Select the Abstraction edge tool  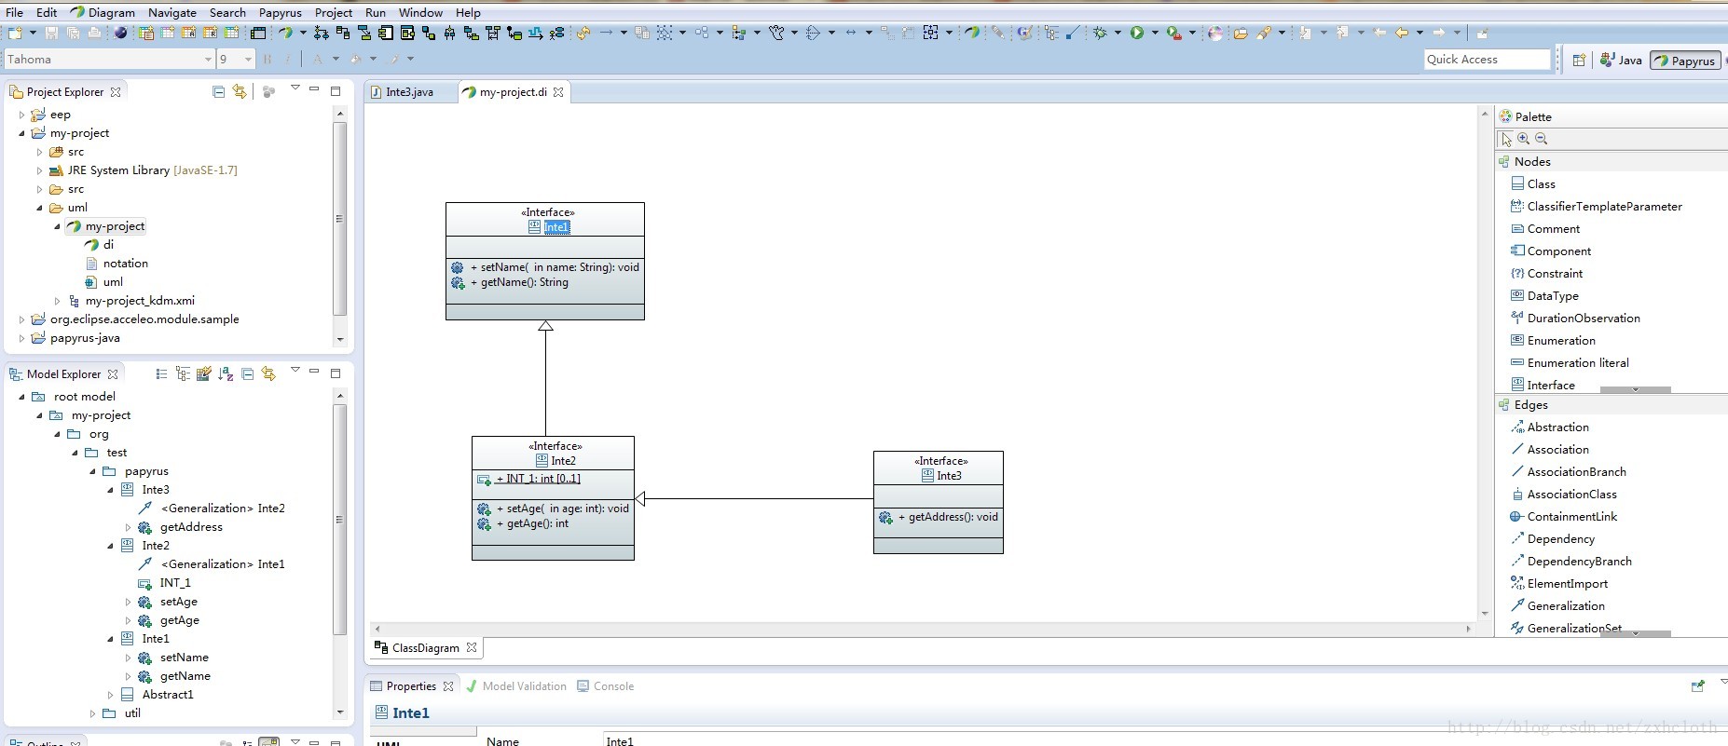pyautogui.click(x=1550, y=427)
